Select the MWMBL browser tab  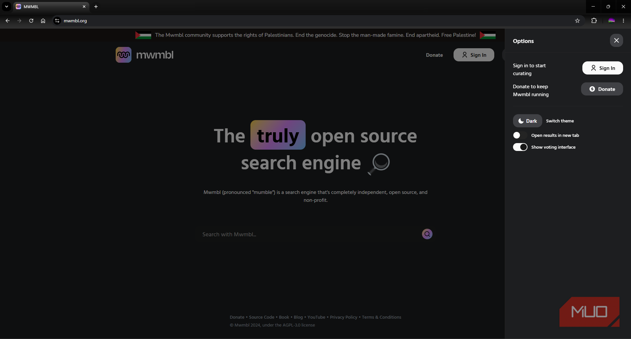(51, 7)
